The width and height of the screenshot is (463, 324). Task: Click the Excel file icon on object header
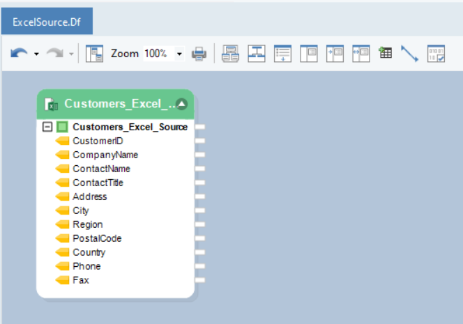51,105
